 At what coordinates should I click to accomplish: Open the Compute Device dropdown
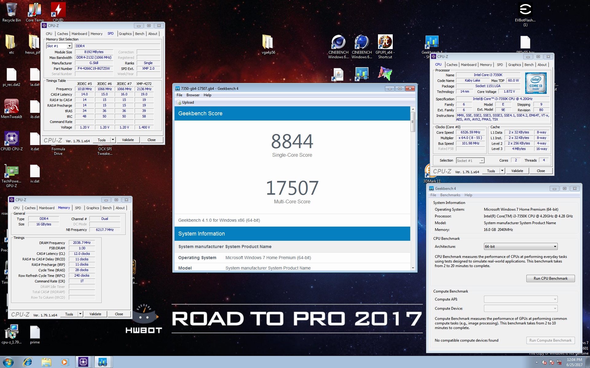pyautogui.click(x=521, y=309)
